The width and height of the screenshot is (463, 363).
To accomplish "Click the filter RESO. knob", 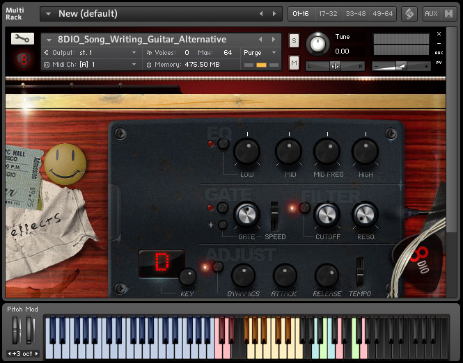I will point(366,214).
